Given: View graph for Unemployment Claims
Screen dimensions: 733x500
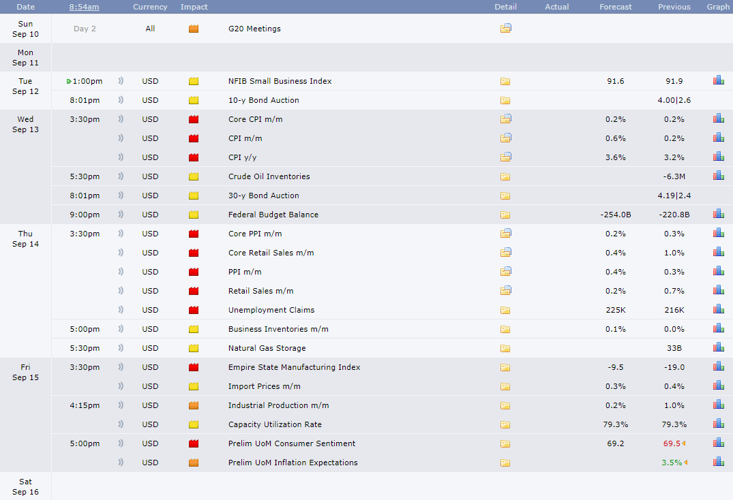Looking at the screenshot, I should click(719, 309).
